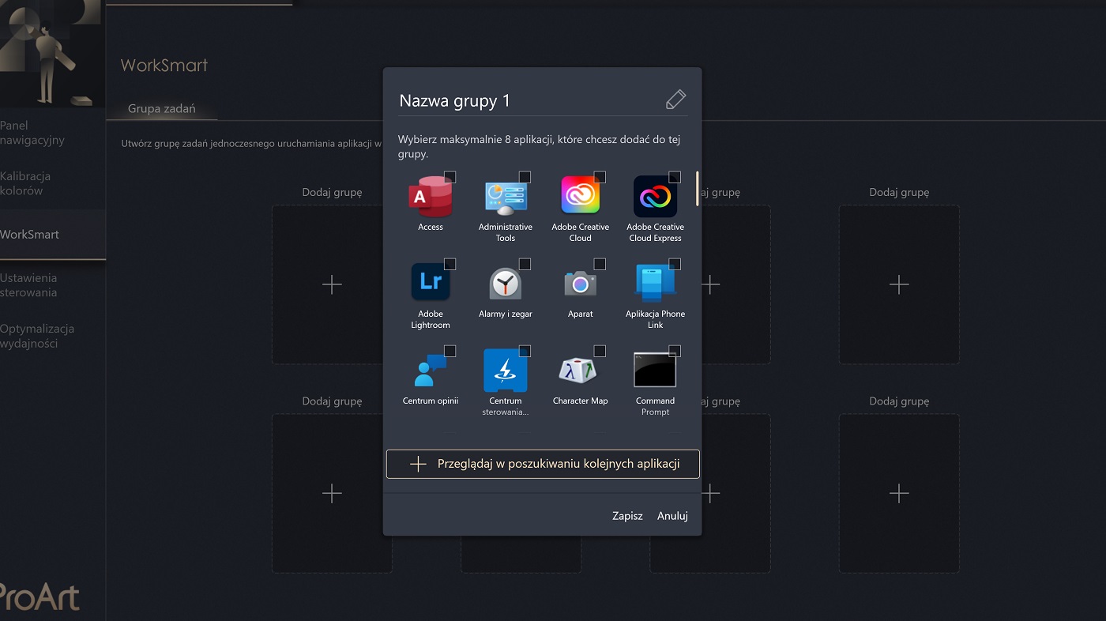Check the Centrum sterowania checkbox
This screenshot has width=1106, height=621.
pyautogui.click(x=525, y=351)
